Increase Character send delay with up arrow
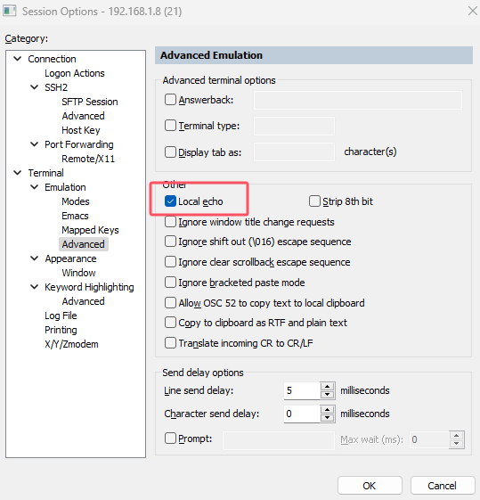 click(327, 409)
